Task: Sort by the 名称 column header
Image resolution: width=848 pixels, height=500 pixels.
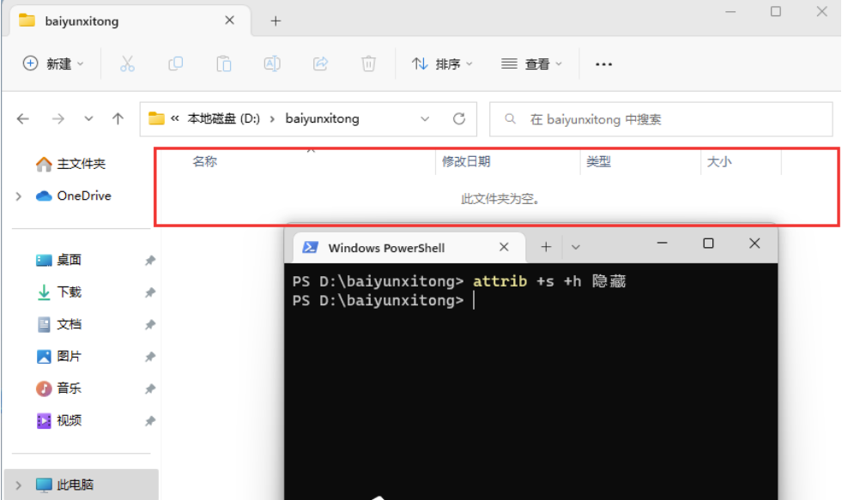Action: tap(204, 161)
